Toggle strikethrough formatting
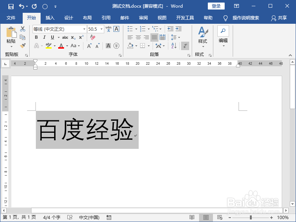This screenshot has width=296, height=222. 65,37
